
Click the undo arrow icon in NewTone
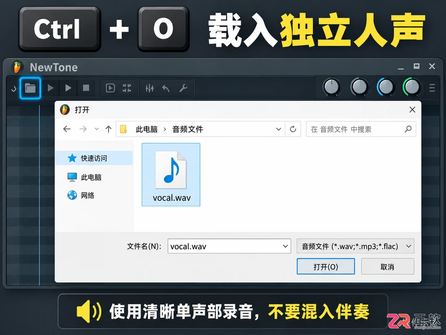(x=166, y=88)
